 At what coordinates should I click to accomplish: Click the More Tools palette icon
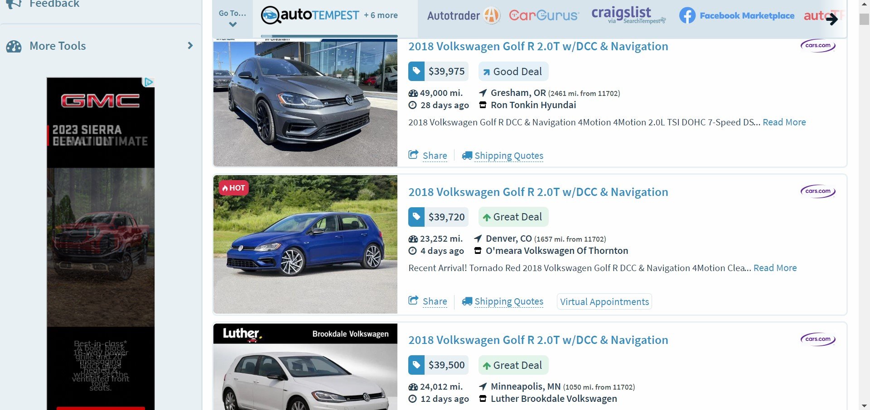(x=15, y=45)
